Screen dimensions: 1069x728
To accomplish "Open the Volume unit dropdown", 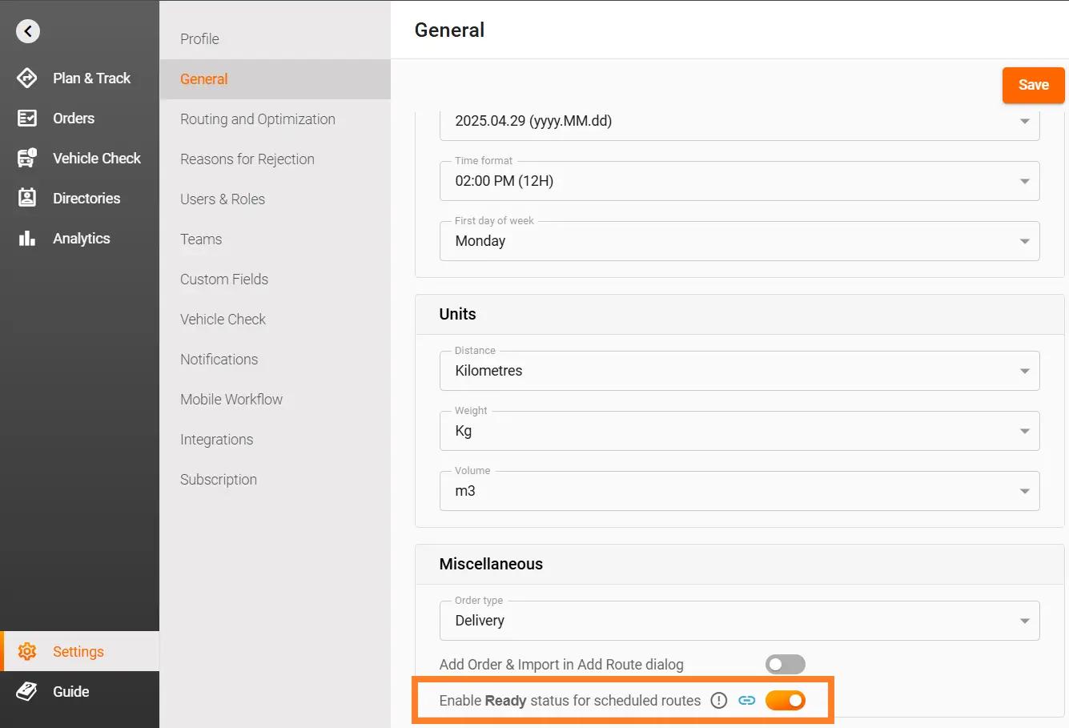I will coord(739,491).
